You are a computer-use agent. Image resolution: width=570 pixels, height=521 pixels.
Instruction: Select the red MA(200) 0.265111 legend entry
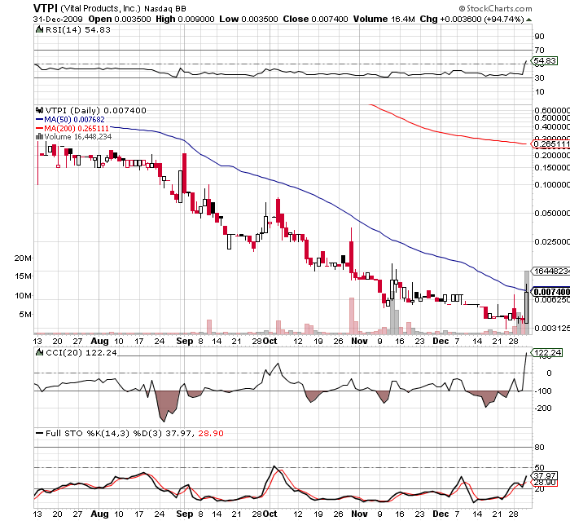pos(72,129)
